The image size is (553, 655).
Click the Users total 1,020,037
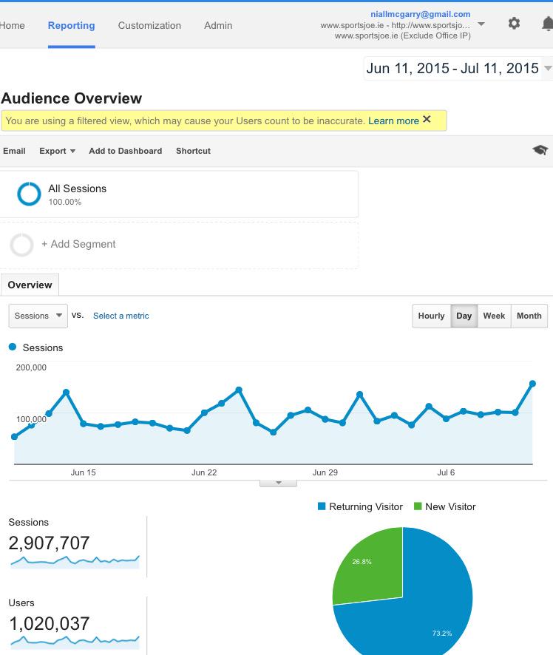pyautogui.click(x=49, y=624)
